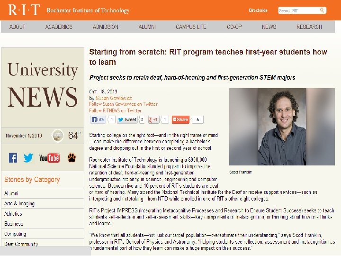Click the Scott Franklin caption text
Viewport: 341px width, 256px height.
(241, 172)
